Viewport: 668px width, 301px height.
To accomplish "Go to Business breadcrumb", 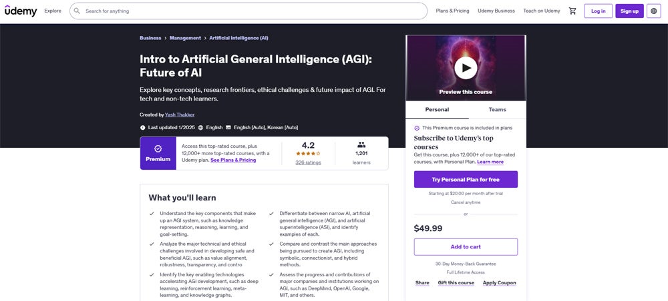I will (150, 38).
